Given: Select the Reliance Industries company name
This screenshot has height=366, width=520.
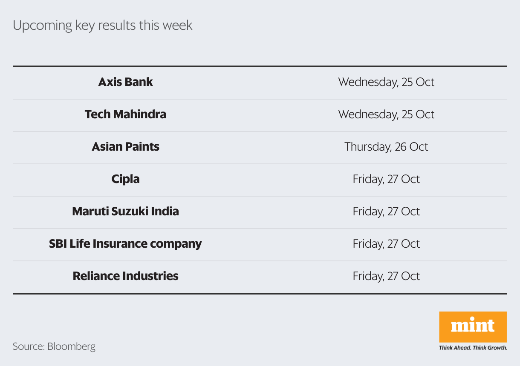Looking at the screenshot, I should (125, 276).
